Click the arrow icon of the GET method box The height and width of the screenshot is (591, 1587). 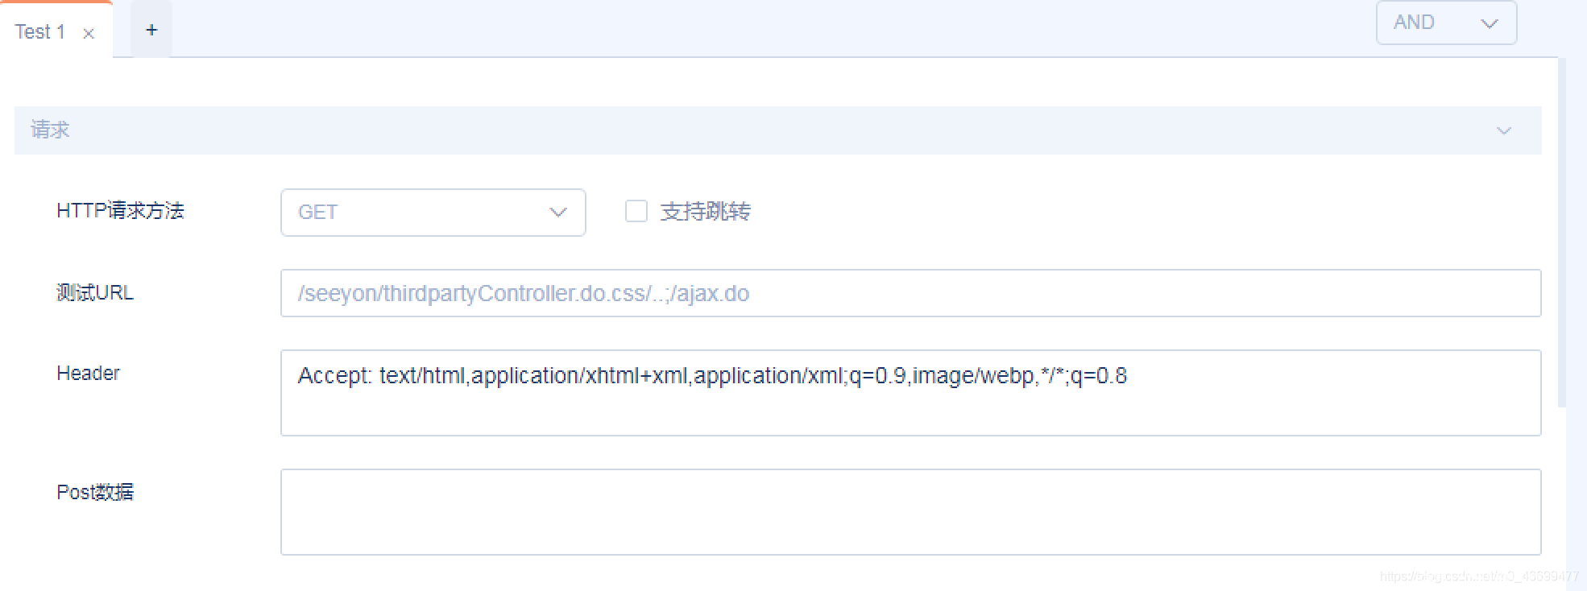557,213
